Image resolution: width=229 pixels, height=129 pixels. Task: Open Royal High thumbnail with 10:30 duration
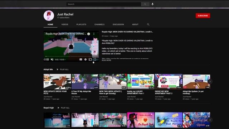(113, 120)
